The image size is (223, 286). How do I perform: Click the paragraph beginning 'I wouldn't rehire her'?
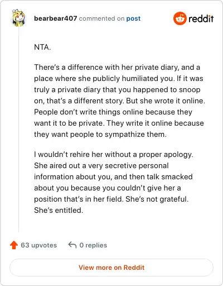tap(113, 182)
